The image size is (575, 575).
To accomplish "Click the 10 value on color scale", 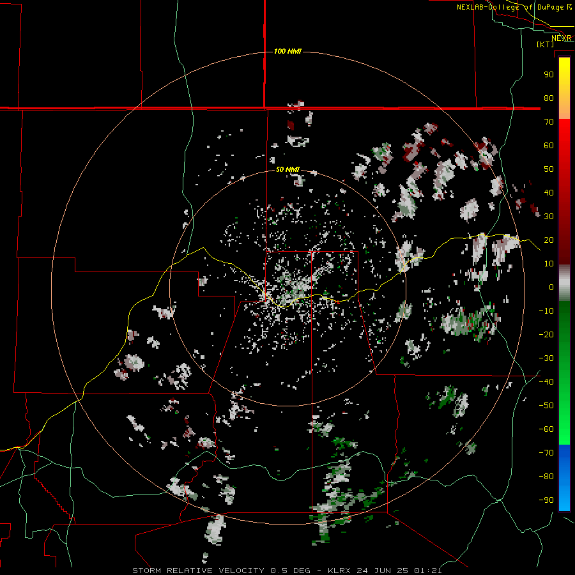I will 549,264.
